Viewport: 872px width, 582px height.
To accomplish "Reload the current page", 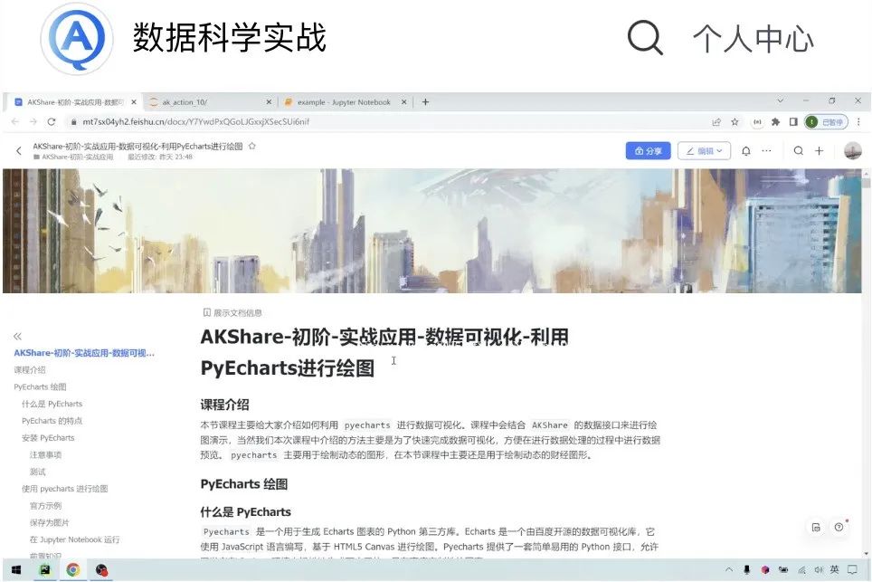I will (x=52, y=122).
